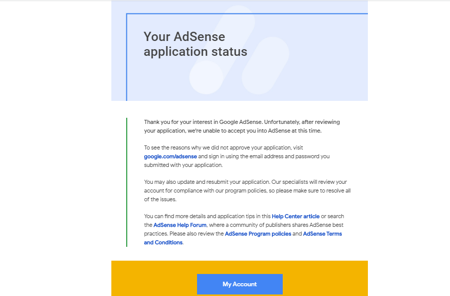Open the google.com/adsense link

click(170, 157)
